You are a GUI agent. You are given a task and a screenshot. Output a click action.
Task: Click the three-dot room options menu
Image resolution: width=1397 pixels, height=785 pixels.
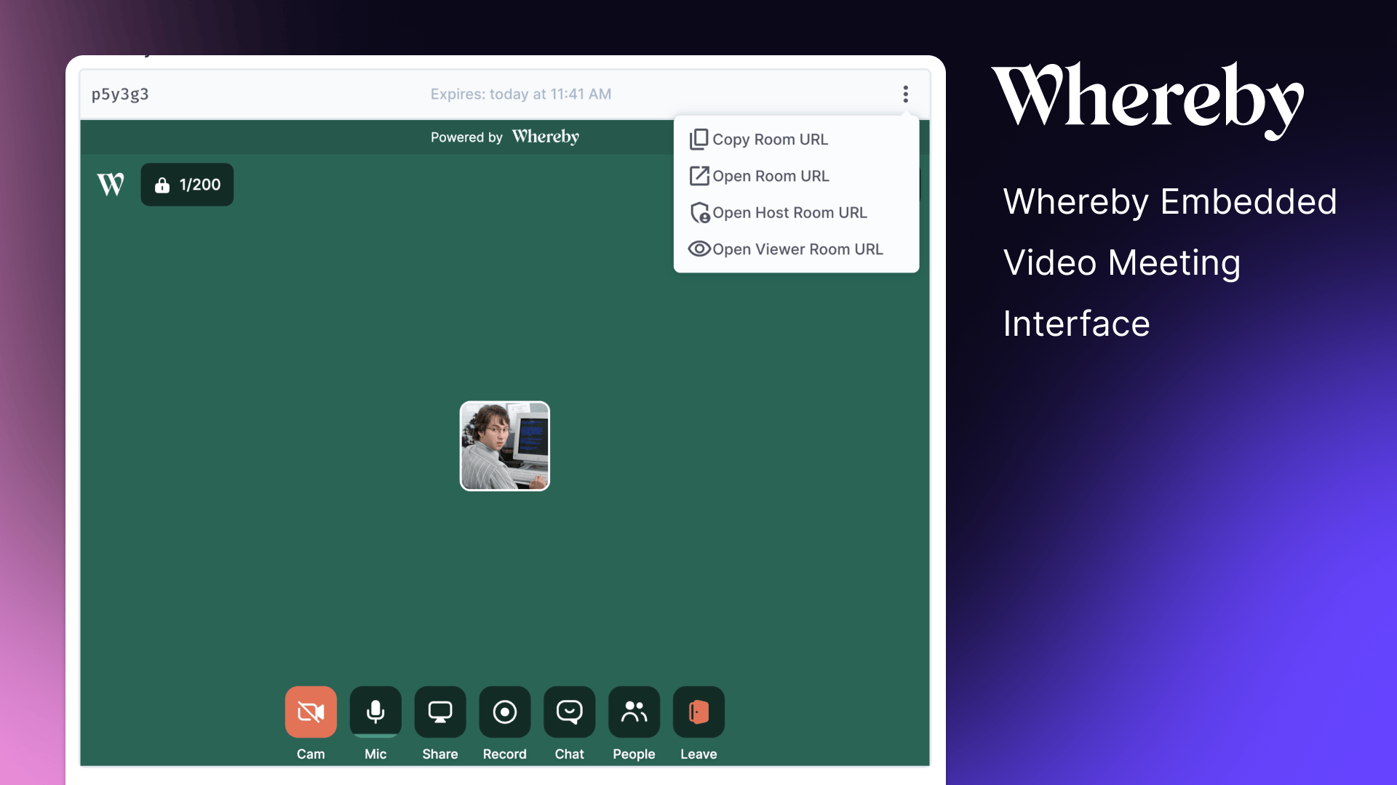[x=906, y=94]
